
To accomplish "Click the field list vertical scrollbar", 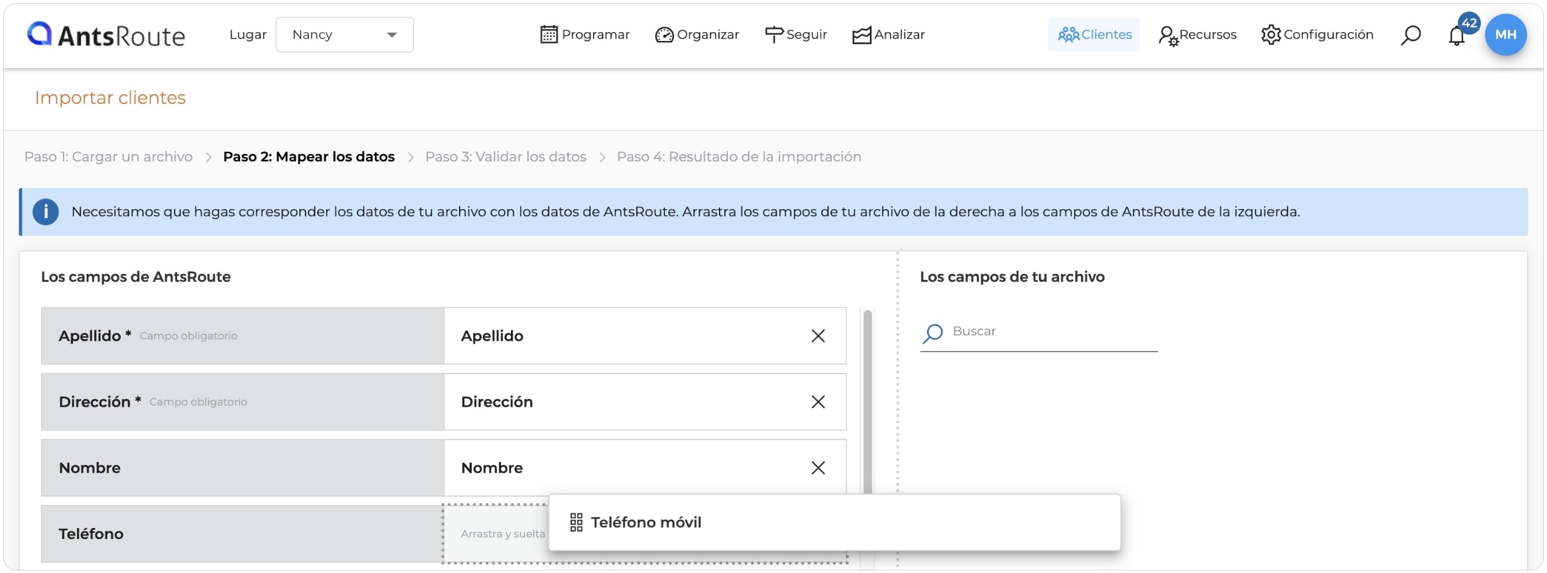I will (868, 402).
